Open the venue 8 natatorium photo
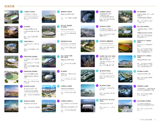This screenshot has width=160, height=125. [49, 17]
